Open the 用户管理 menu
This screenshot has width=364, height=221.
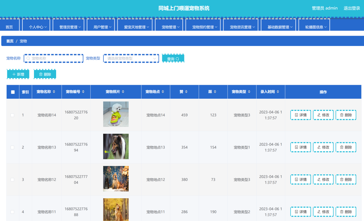102,27
